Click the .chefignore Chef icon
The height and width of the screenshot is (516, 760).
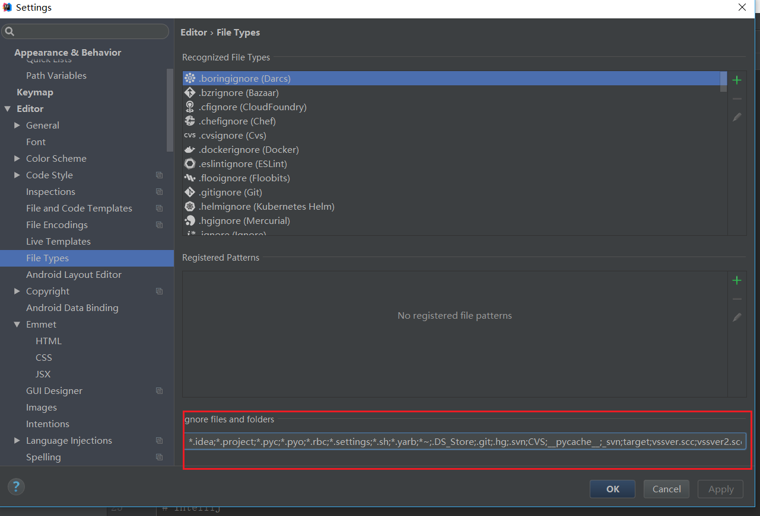click(x=190, y=121)
